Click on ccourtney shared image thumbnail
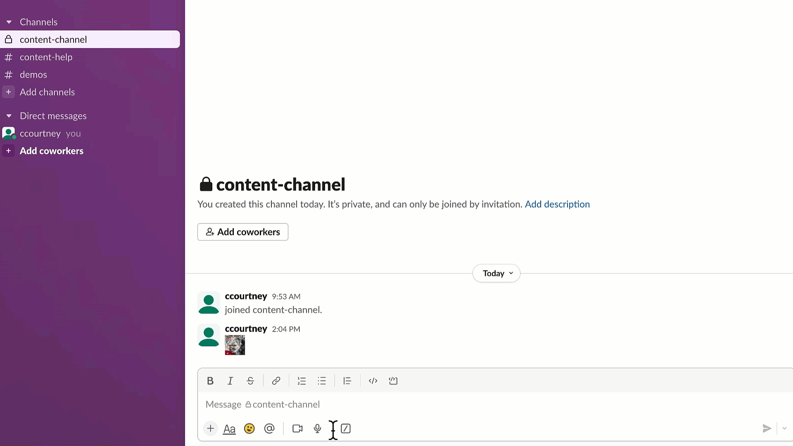 pyautogui.click(x=235, y=345)
